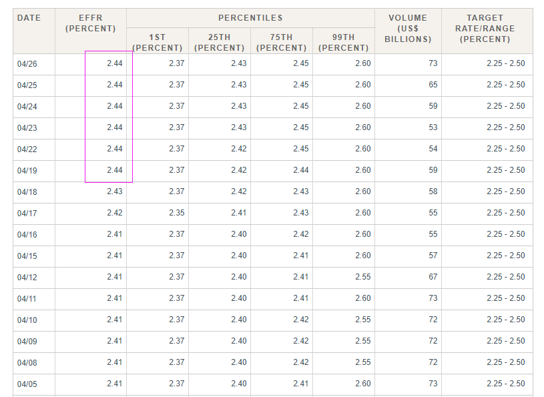544x397 pixels.
Task: Click the target range cell for 04/05
Action: click(x=505, y=384)
